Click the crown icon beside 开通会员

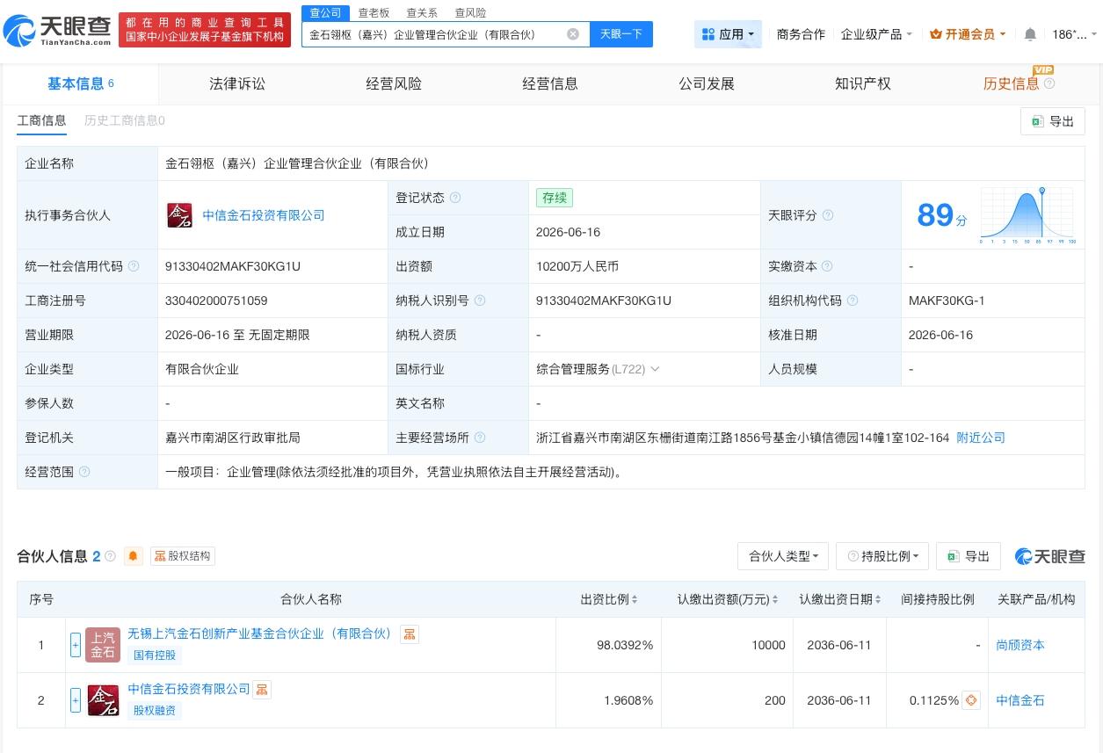[x=935, y=34]
